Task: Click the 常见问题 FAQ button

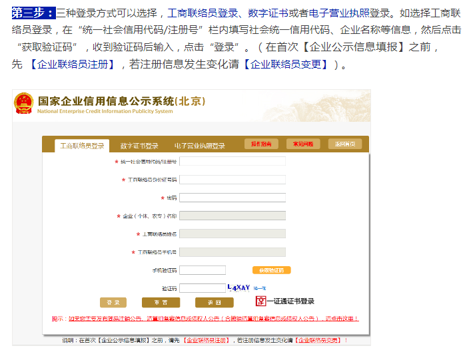Action: pyautogui.click(x=303, y=144)
